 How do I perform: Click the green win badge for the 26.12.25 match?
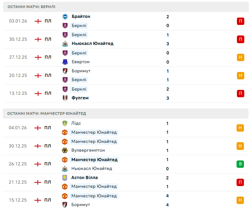(240, 164)
